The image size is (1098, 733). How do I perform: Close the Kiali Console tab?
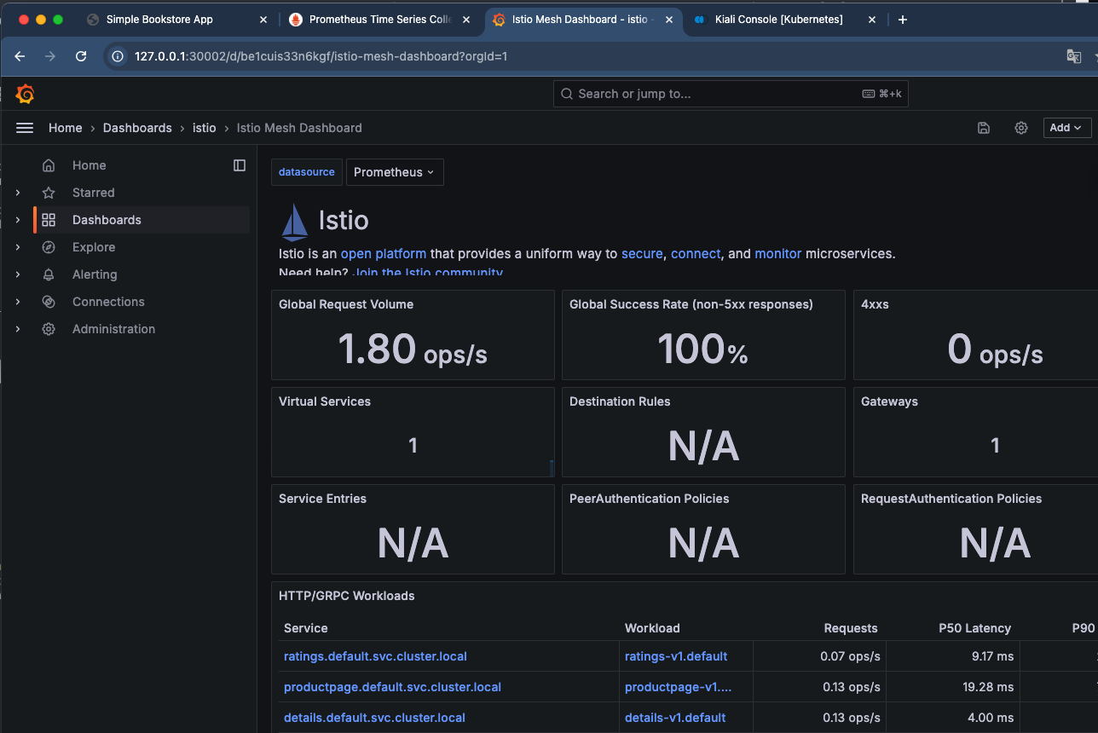(x=872, y=20)
